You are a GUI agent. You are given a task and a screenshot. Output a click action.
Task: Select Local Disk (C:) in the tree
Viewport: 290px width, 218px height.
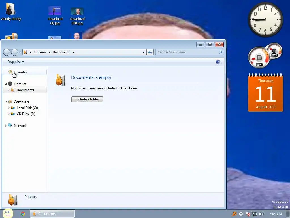tap(27, 108)
